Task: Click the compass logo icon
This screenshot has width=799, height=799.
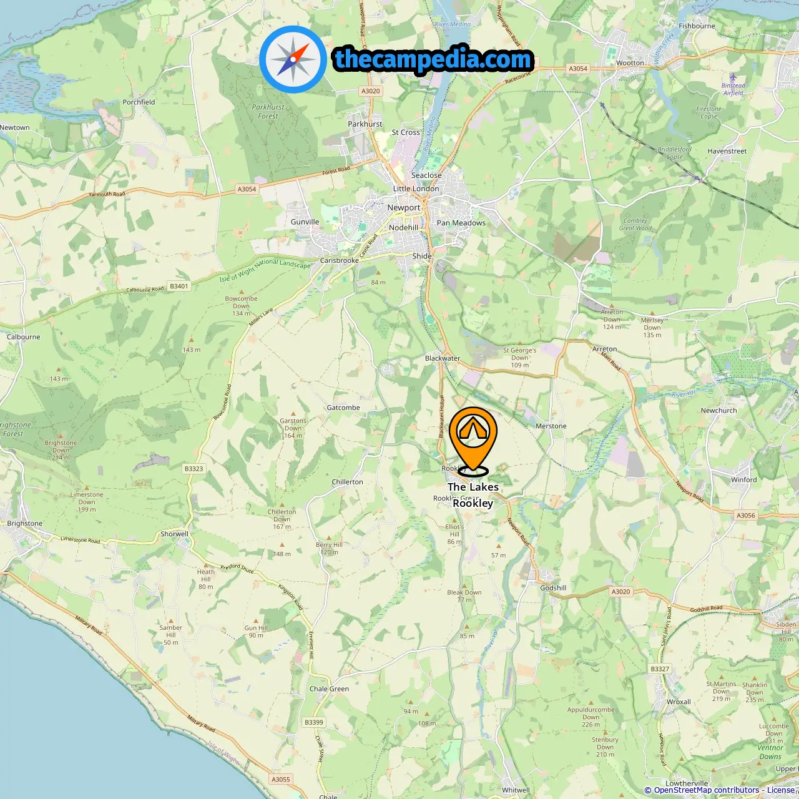Action: click(293, 59)
